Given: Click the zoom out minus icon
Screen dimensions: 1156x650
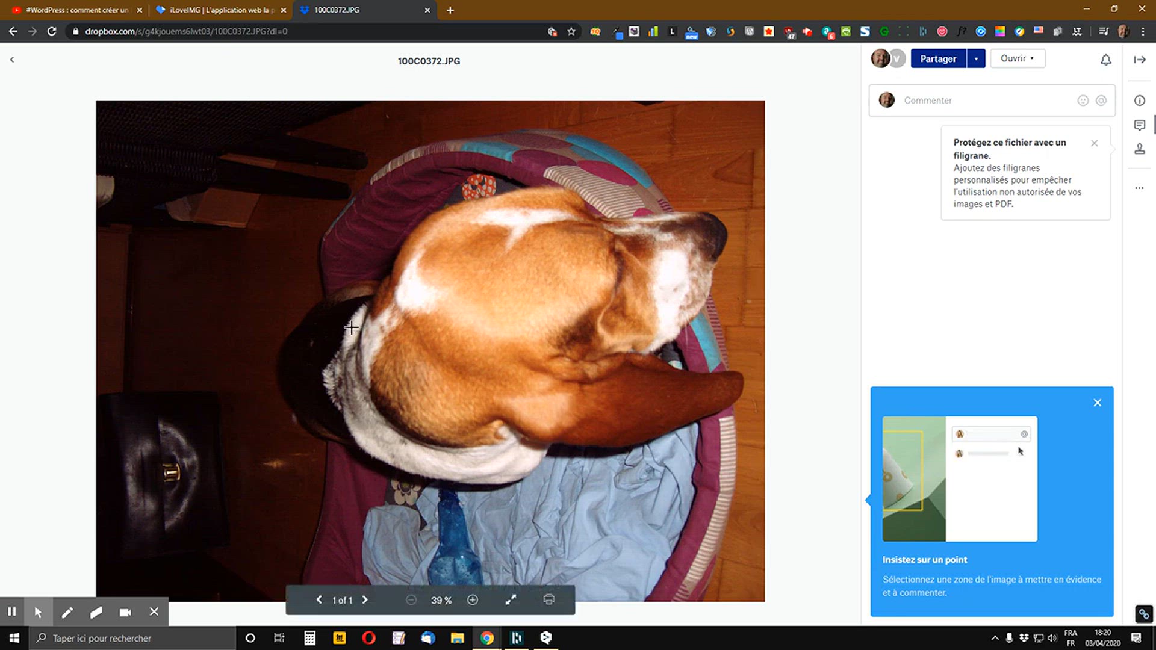Looking at the screenshot, I should click(411, 600).
